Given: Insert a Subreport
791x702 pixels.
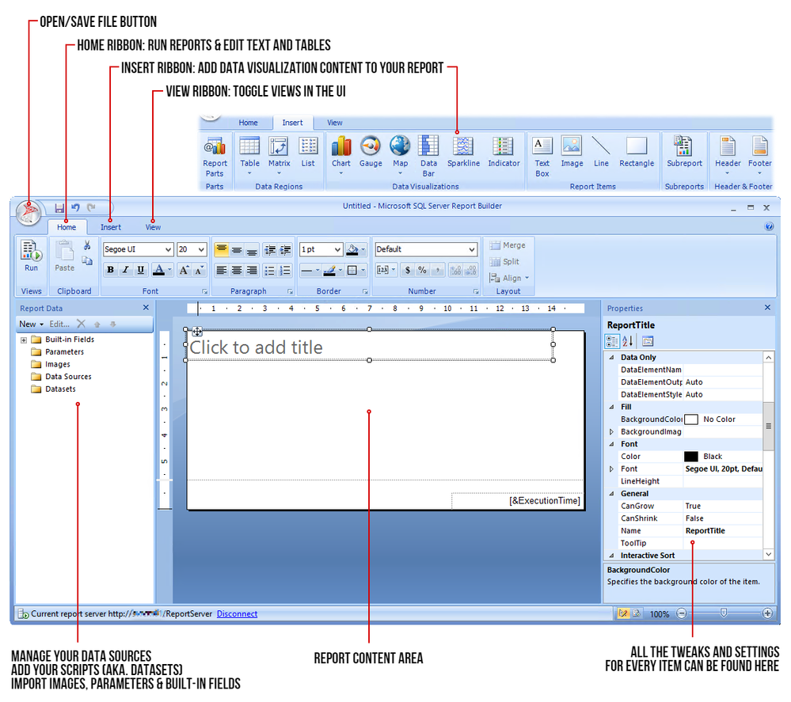Looking at the screenshot, I should click(684, 152).
